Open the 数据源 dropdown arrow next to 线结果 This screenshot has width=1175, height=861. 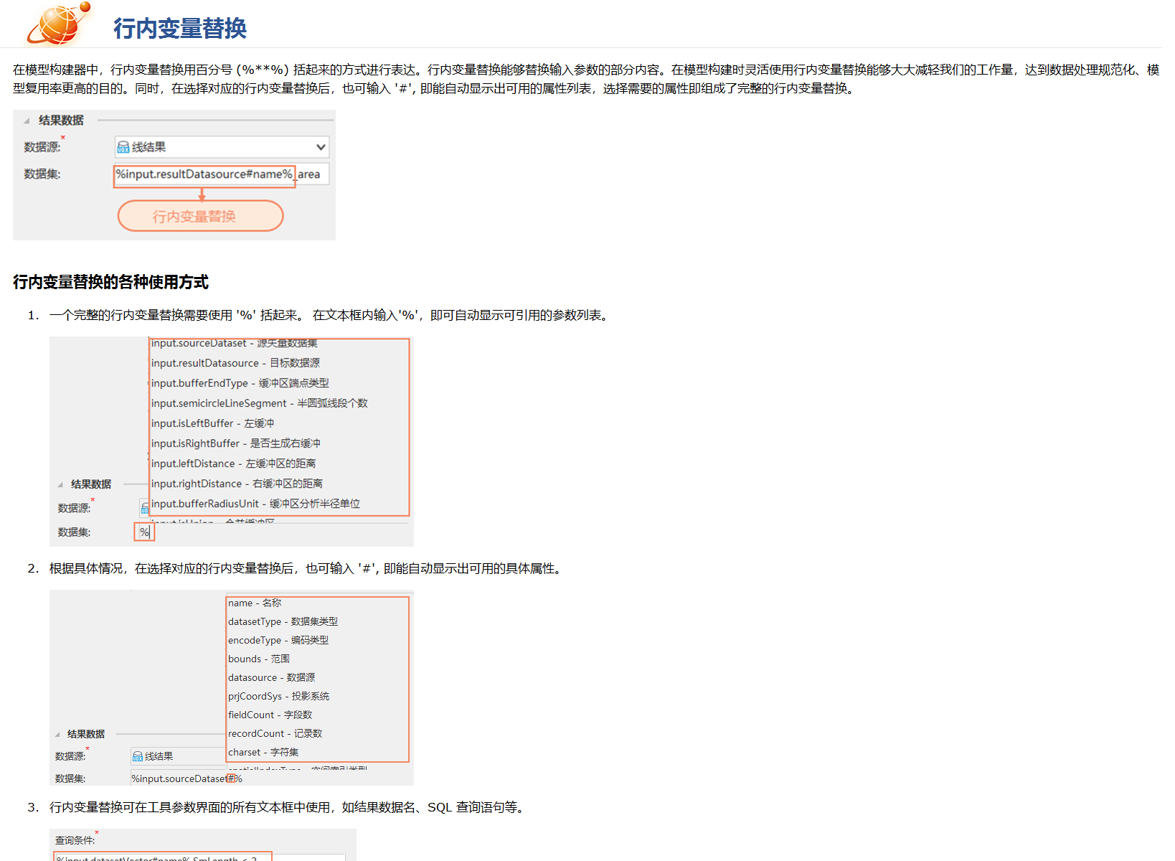click(x=321, y=147)
